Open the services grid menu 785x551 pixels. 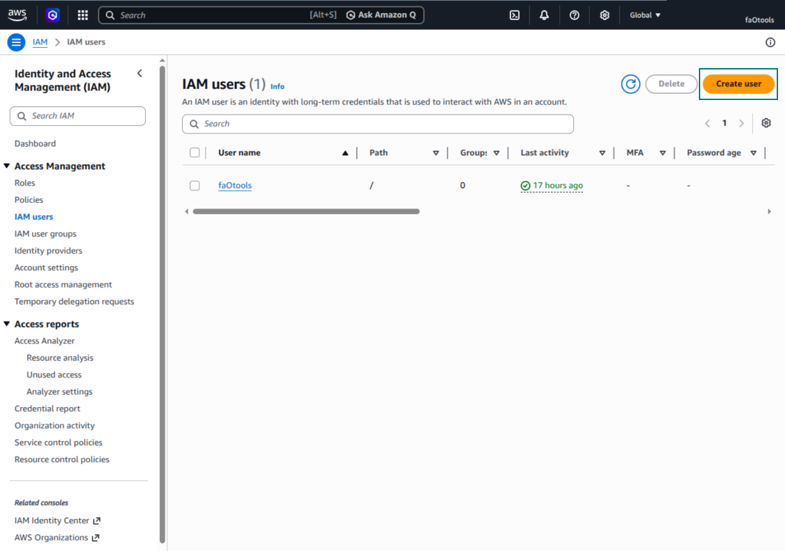[x=83, y=15]
